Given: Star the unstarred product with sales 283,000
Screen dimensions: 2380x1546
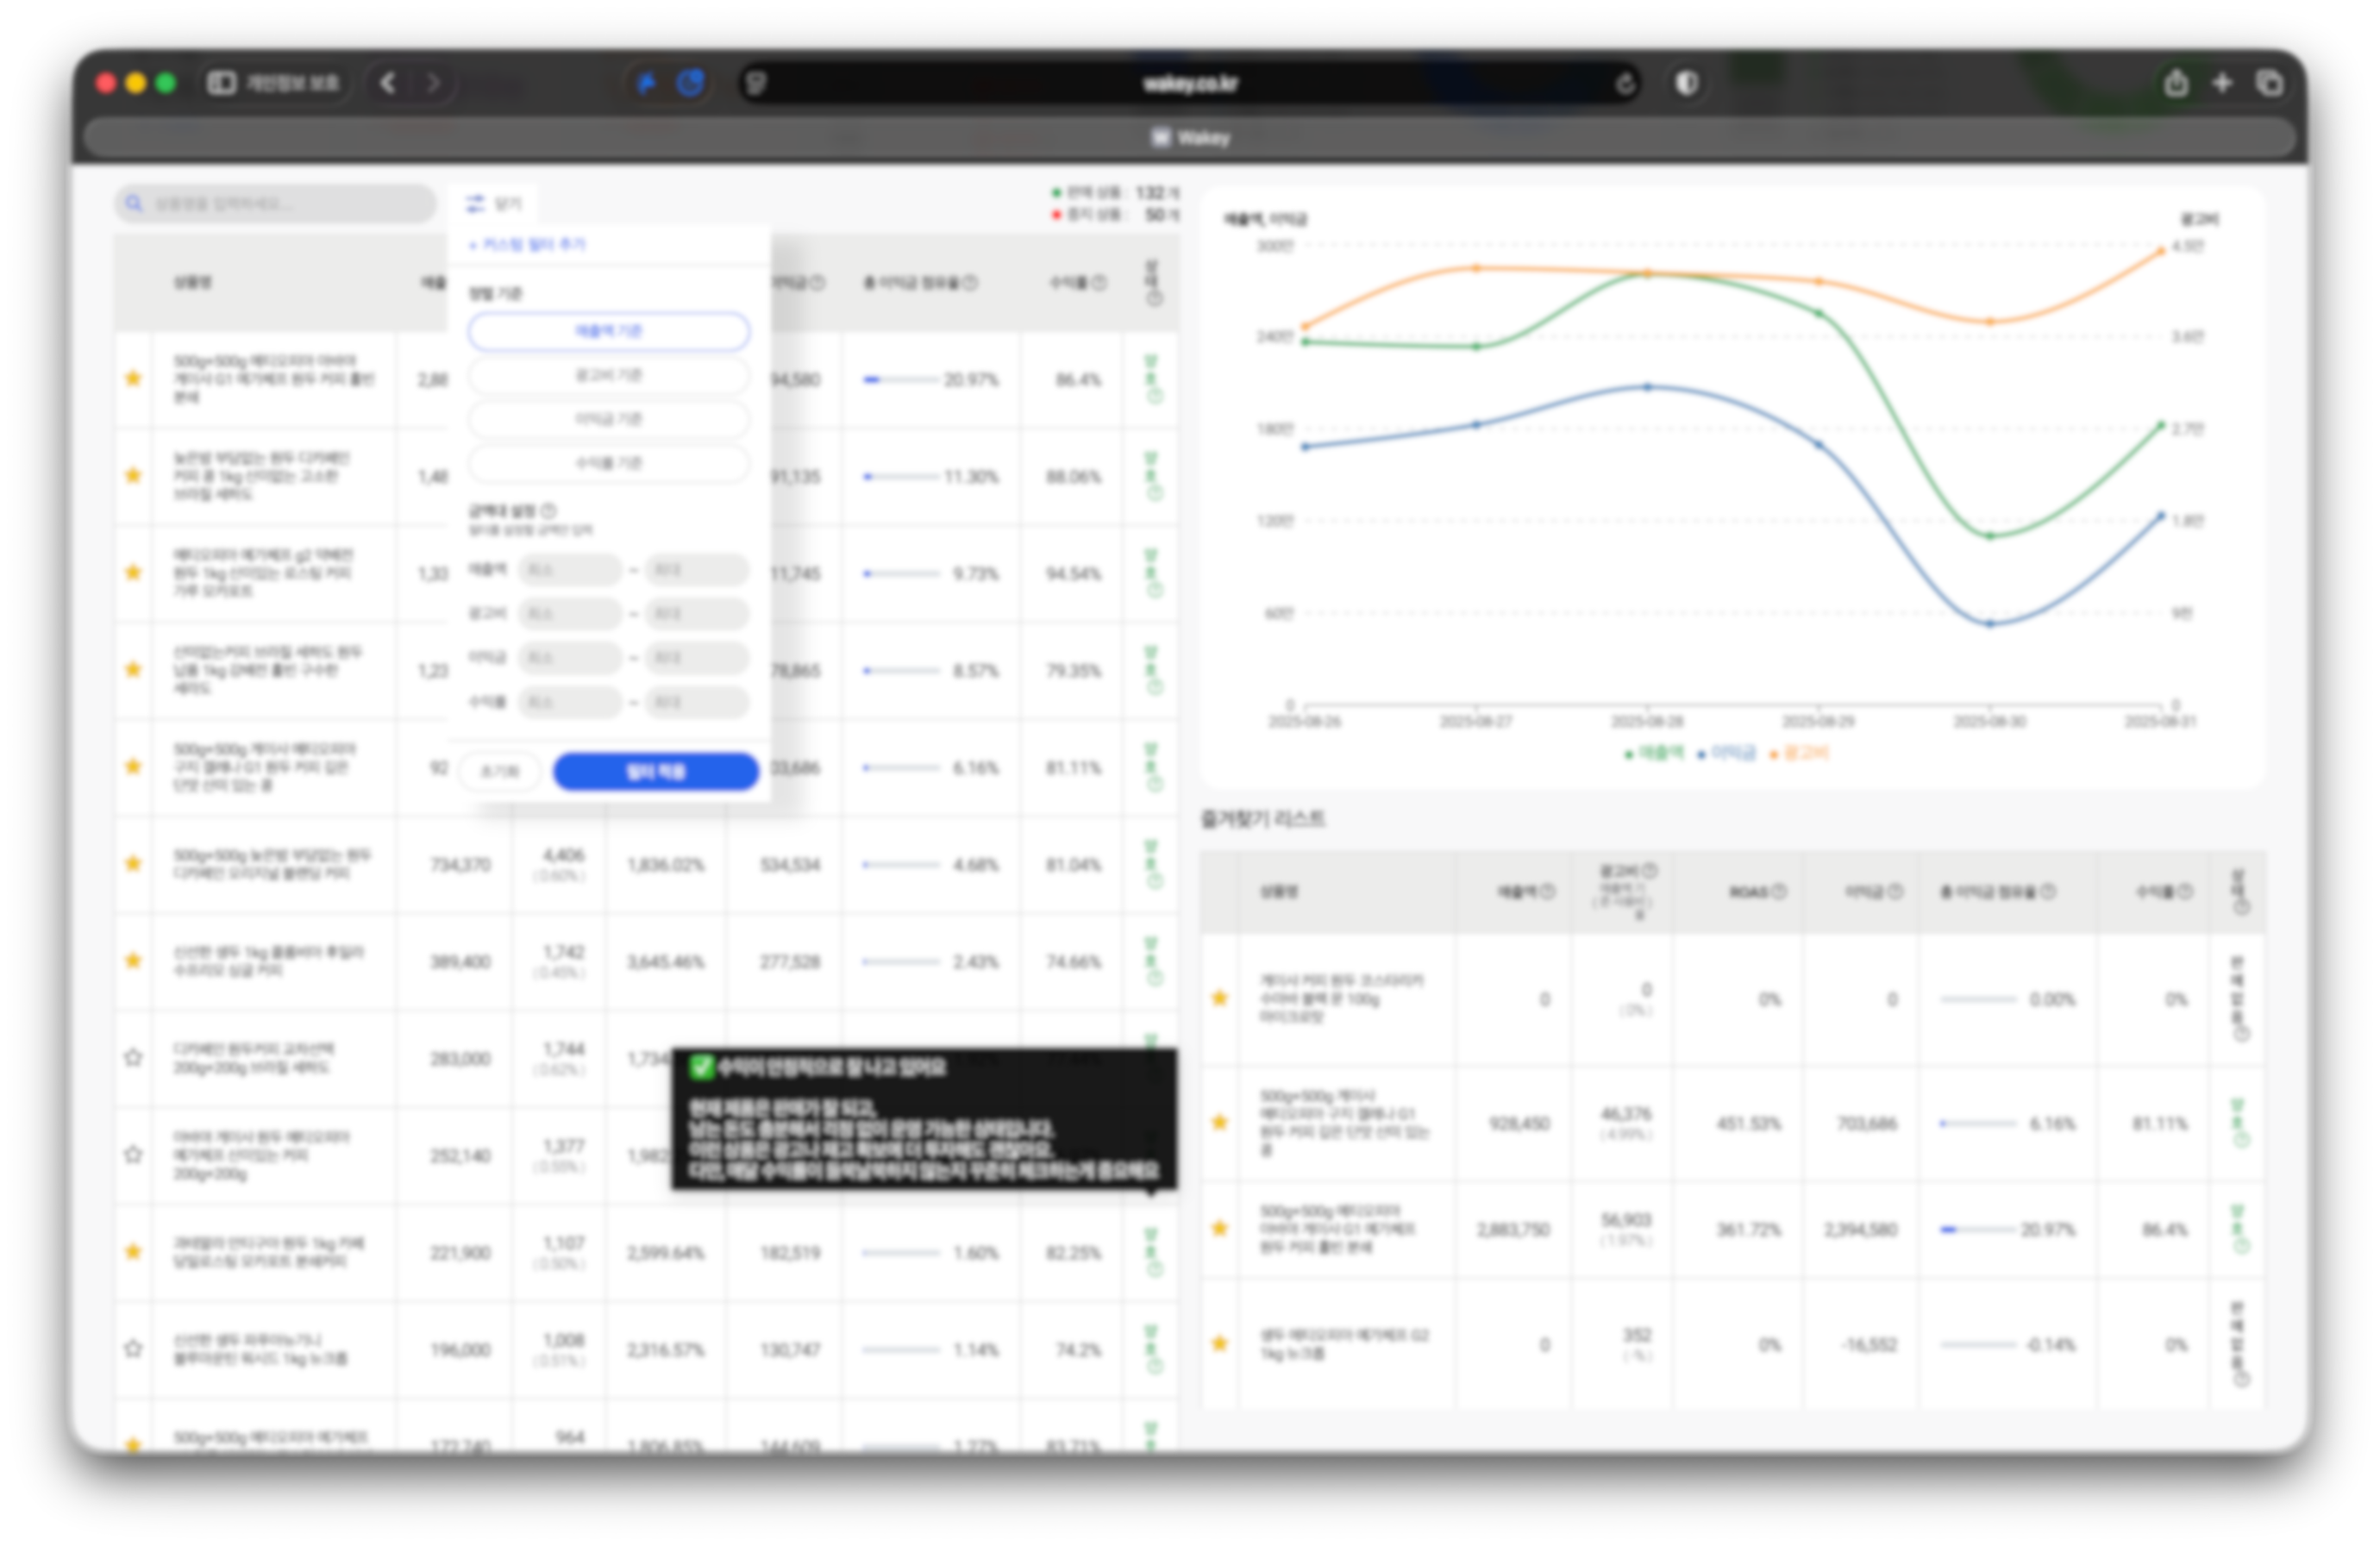Looking at the screenshot, I should point(133,1057).
